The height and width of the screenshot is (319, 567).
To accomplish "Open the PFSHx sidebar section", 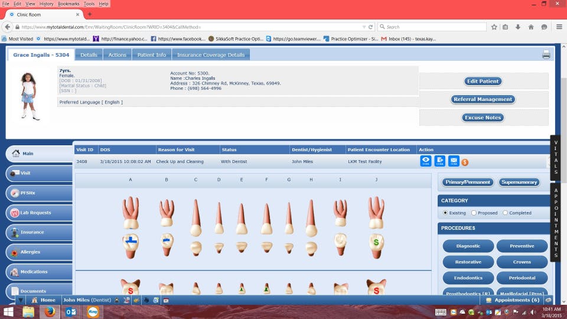I will (39, 193).
